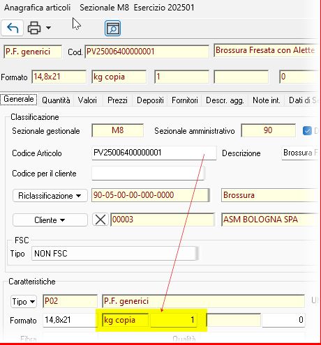
Task: Click the empty Codice per il cliente field
Action: [x=148, y=173]
